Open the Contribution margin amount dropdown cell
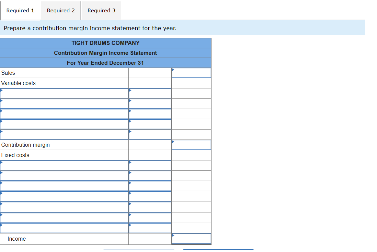Viewport: 377px width, 252px height. (x=191, y=145)
